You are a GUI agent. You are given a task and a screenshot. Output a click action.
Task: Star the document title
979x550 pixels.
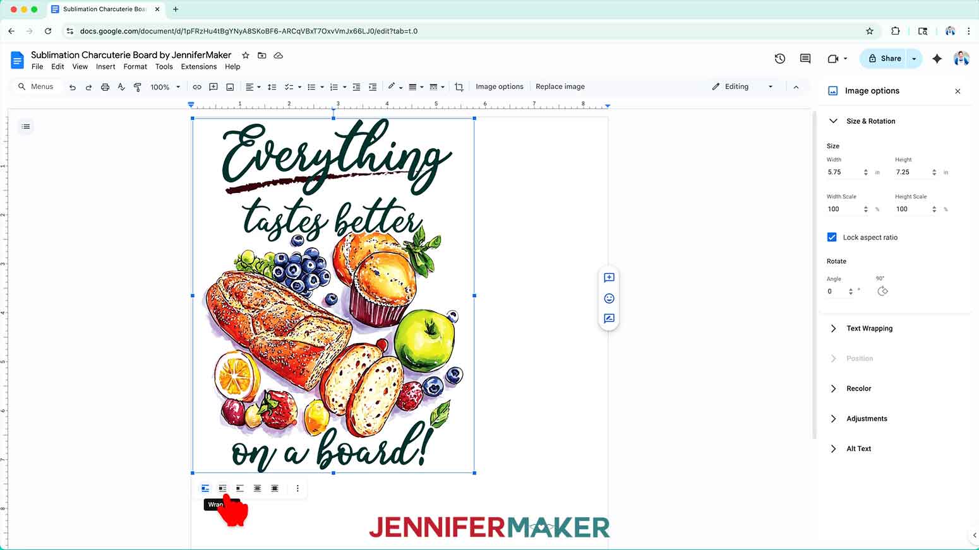246,56
